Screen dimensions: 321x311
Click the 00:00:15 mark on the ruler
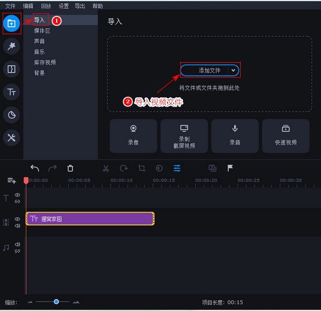click(164, 180)
